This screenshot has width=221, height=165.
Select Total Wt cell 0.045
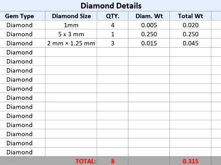click(191, 43)
